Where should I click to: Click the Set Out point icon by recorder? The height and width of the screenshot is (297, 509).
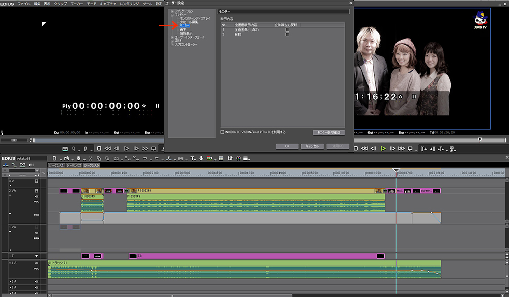coord(432,149)
